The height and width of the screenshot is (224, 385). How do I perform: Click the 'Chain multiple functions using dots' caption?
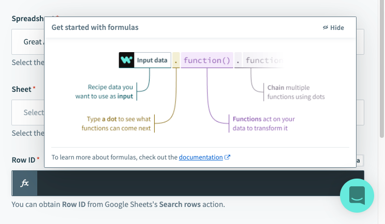tap(296, 92)
